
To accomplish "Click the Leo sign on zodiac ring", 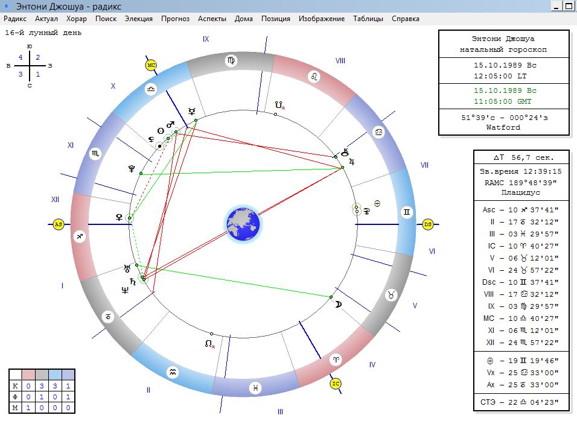I will click(314, 77).
